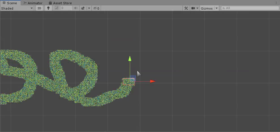The image size is (280, 132).
Task: Expand the scene effects dropdown arrow
Action: tap(89, 8)
